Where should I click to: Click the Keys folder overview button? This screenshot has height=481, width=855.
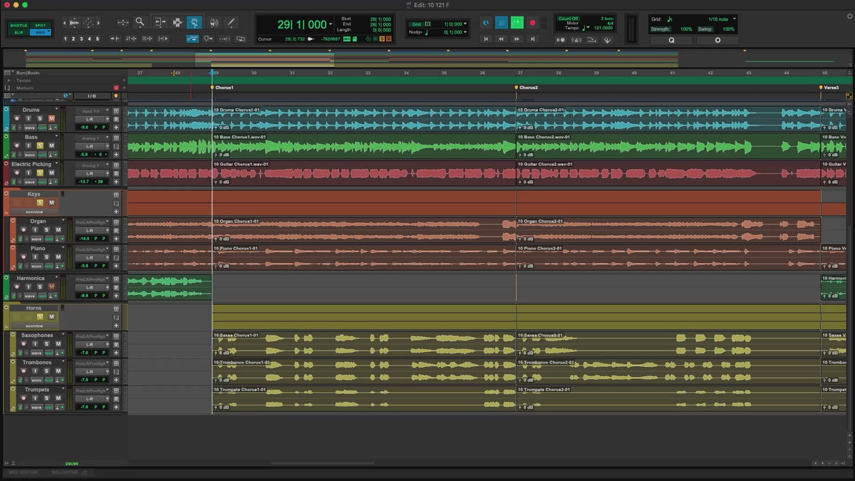point(34,212)
